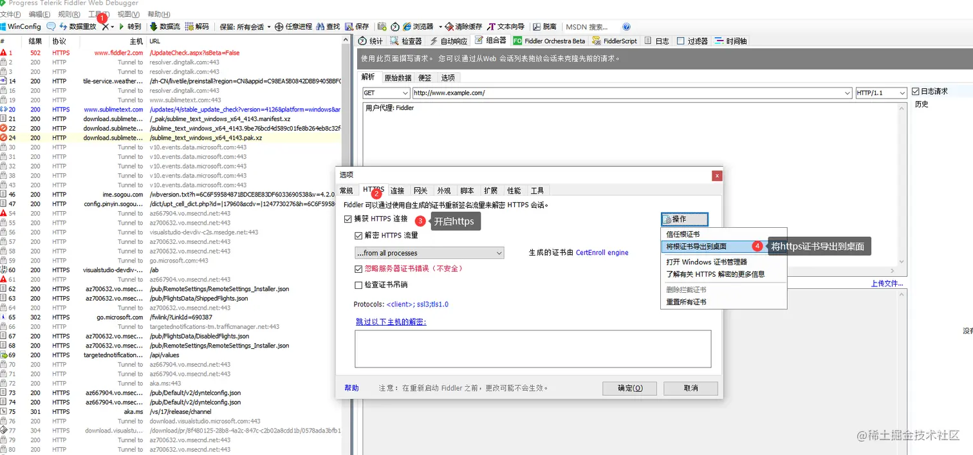Click the 确定(O) button
Viewport: 973px width, 455px height.
click(630, 388)
